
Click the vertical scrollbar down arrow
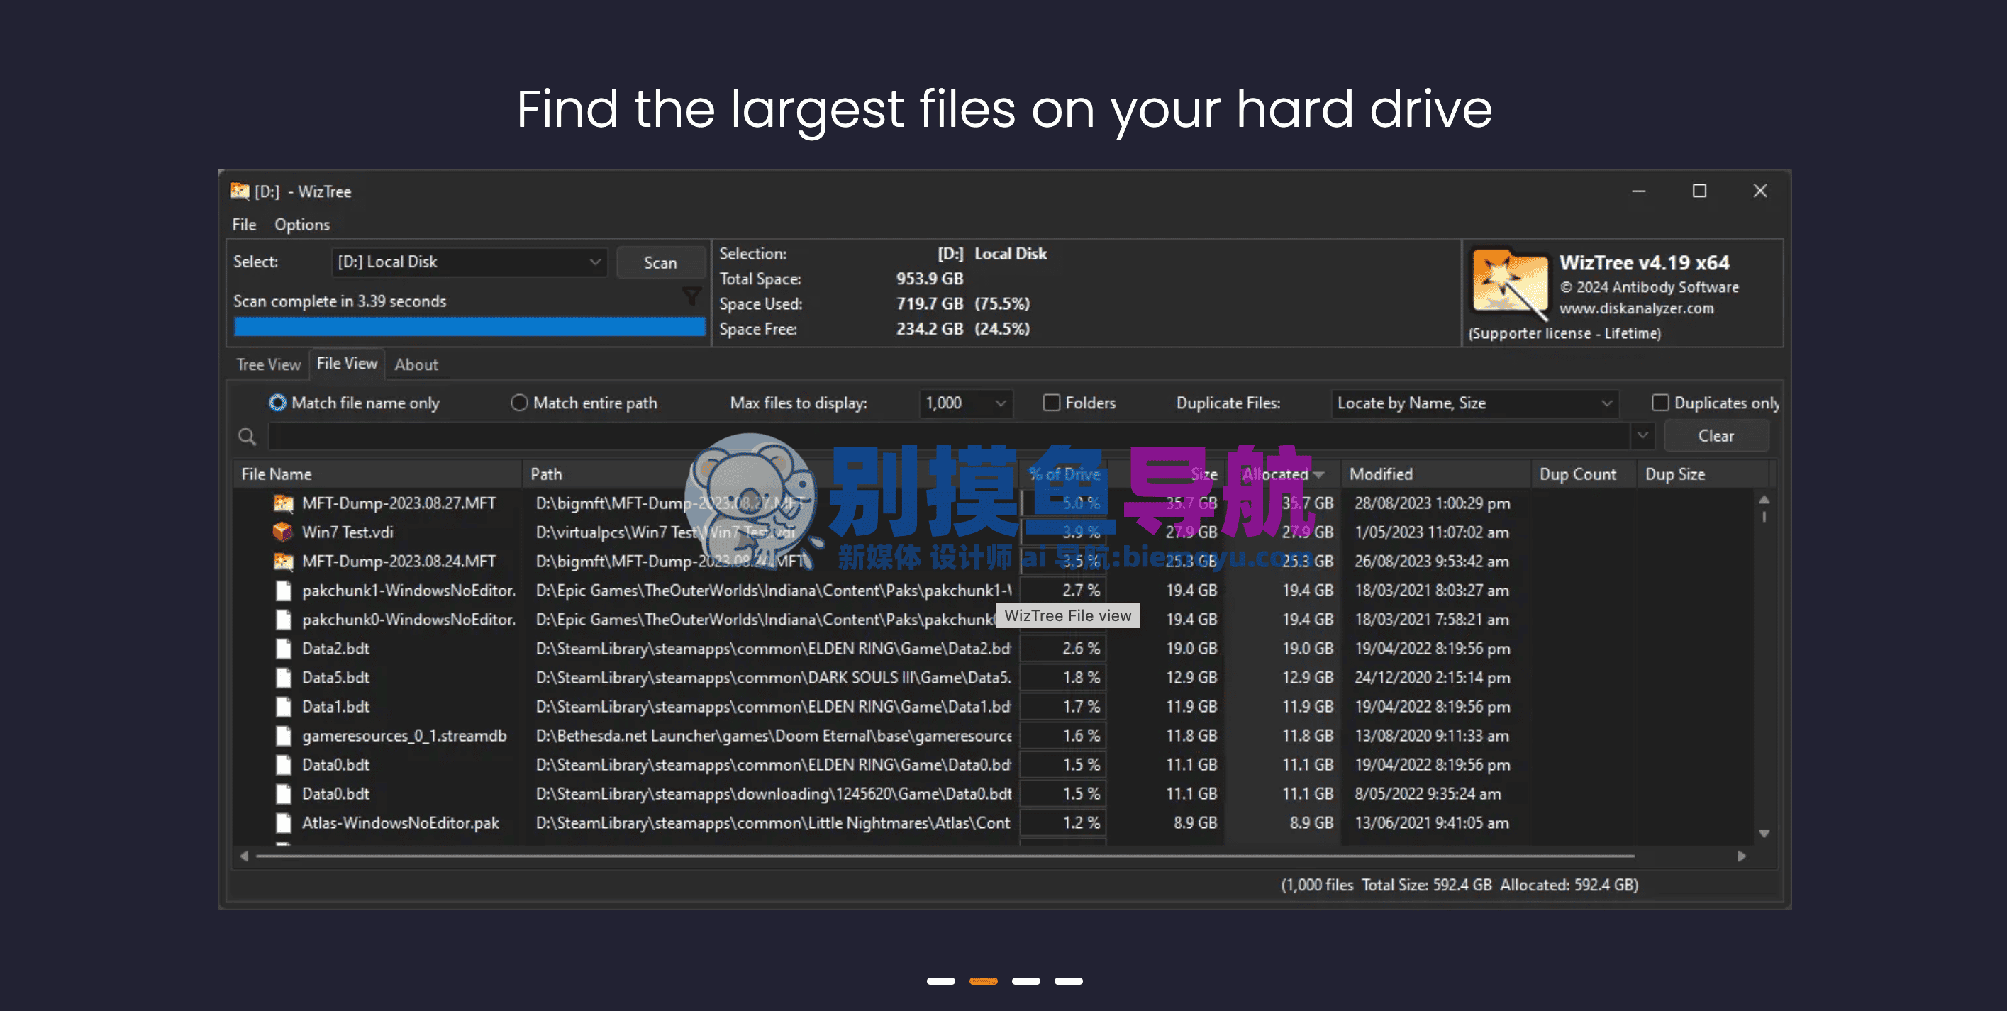[1764, 834]
